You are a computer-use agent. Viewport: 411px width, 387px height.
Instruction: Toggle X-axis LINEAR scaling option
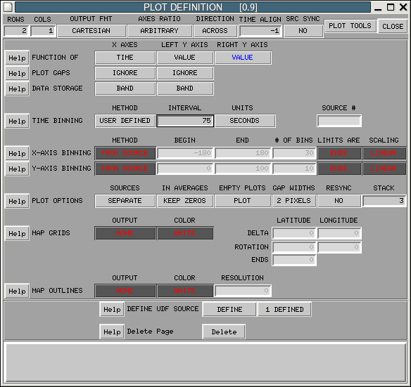[384, 153]
